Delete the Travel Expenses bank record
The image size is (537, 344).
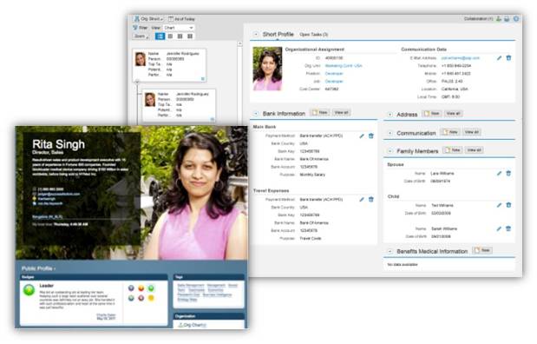coord(371,199)
